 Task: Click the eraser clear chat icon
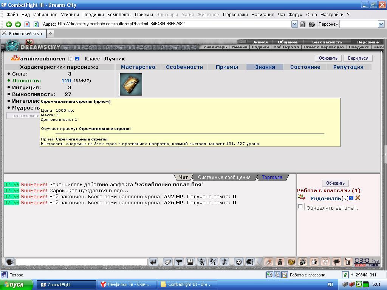pos(168,262)
